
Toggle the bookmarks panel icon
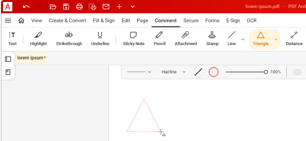tap(8, 72)
